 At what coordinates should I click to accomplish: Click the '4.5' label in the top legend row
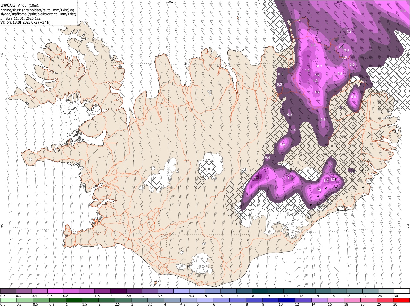pos(192,296)
